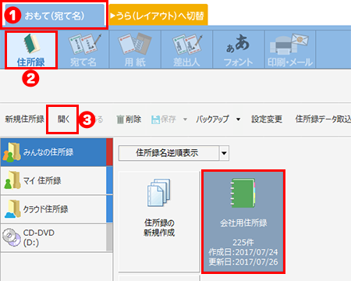Select the 宛て名 addressee icon
This screenshot has width=351, height=281.
coord(83,50)
